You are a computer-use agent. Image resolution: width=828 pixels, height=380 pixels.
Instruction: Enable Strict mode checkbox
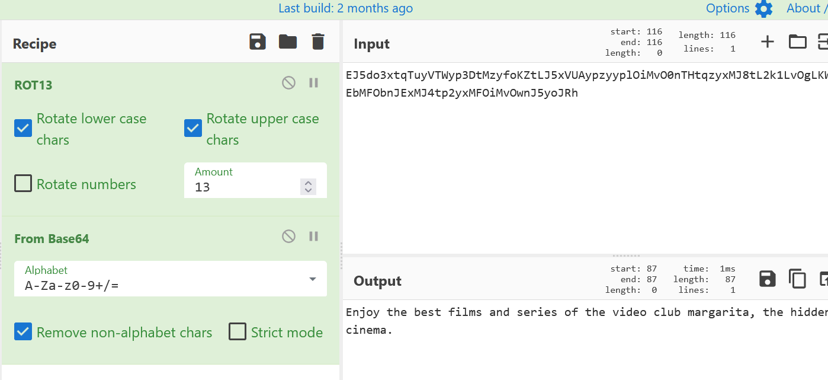point(238,332)
